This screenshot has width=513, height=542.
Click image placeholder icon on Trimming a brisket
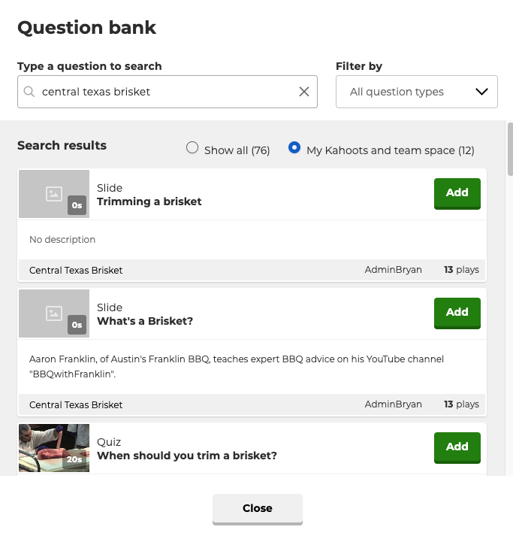point(54,194)
